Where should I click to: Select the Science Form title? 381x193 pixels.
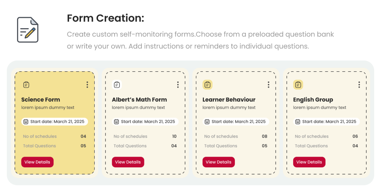(x=40, y=99)
